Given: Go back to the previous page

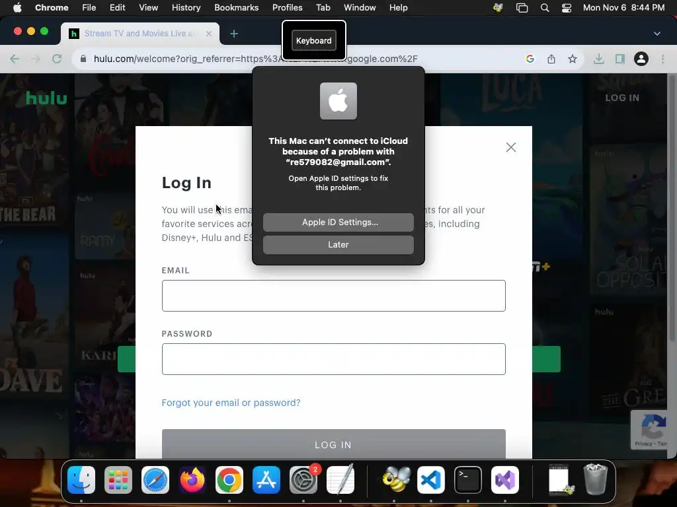Looking at the screenshot, I should coord(15,59).
